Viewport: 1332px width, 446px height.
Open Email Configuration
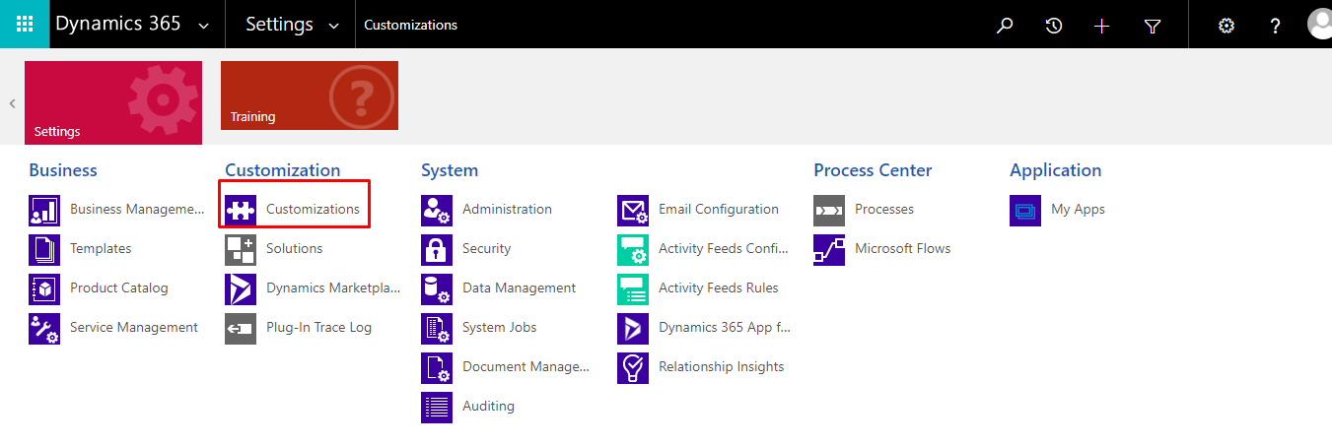719,210
